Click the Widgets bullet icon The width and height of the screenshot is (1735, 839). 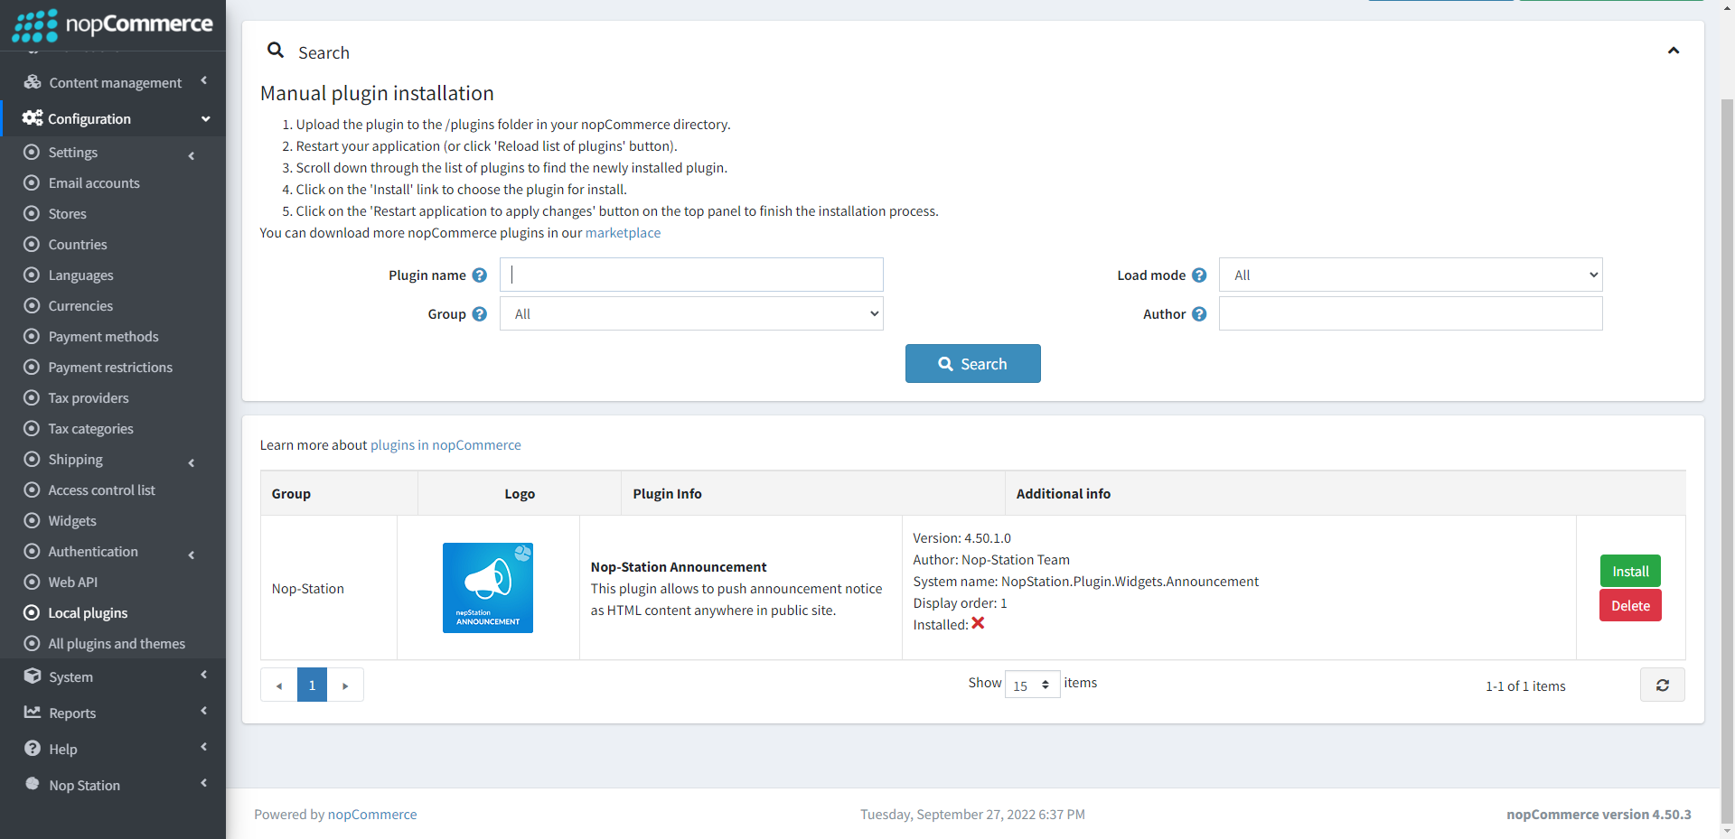(32, 520)
